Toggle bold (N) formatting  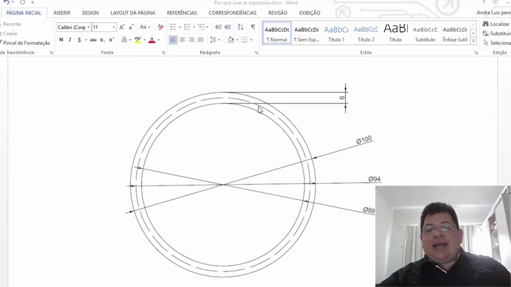(x=61, y=39)
